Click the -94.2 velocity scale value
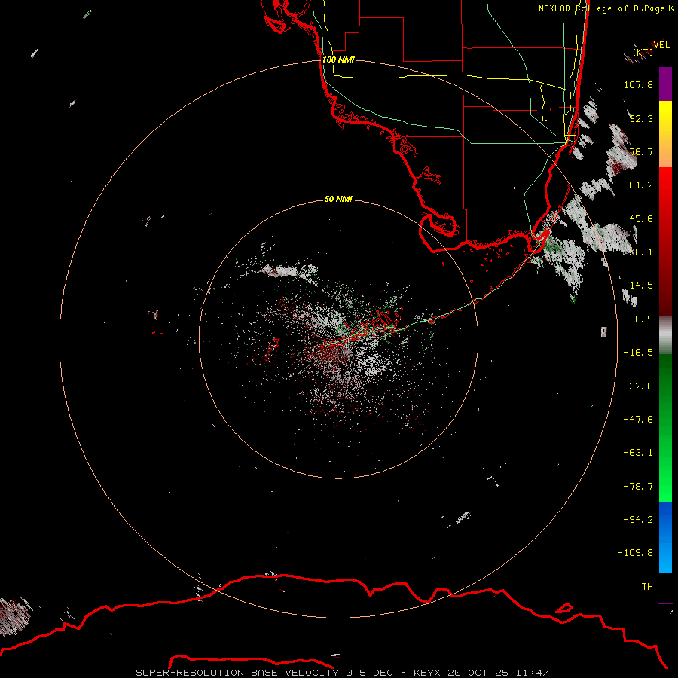The width and height of the screenshot is (678, 678). (638, 520)
